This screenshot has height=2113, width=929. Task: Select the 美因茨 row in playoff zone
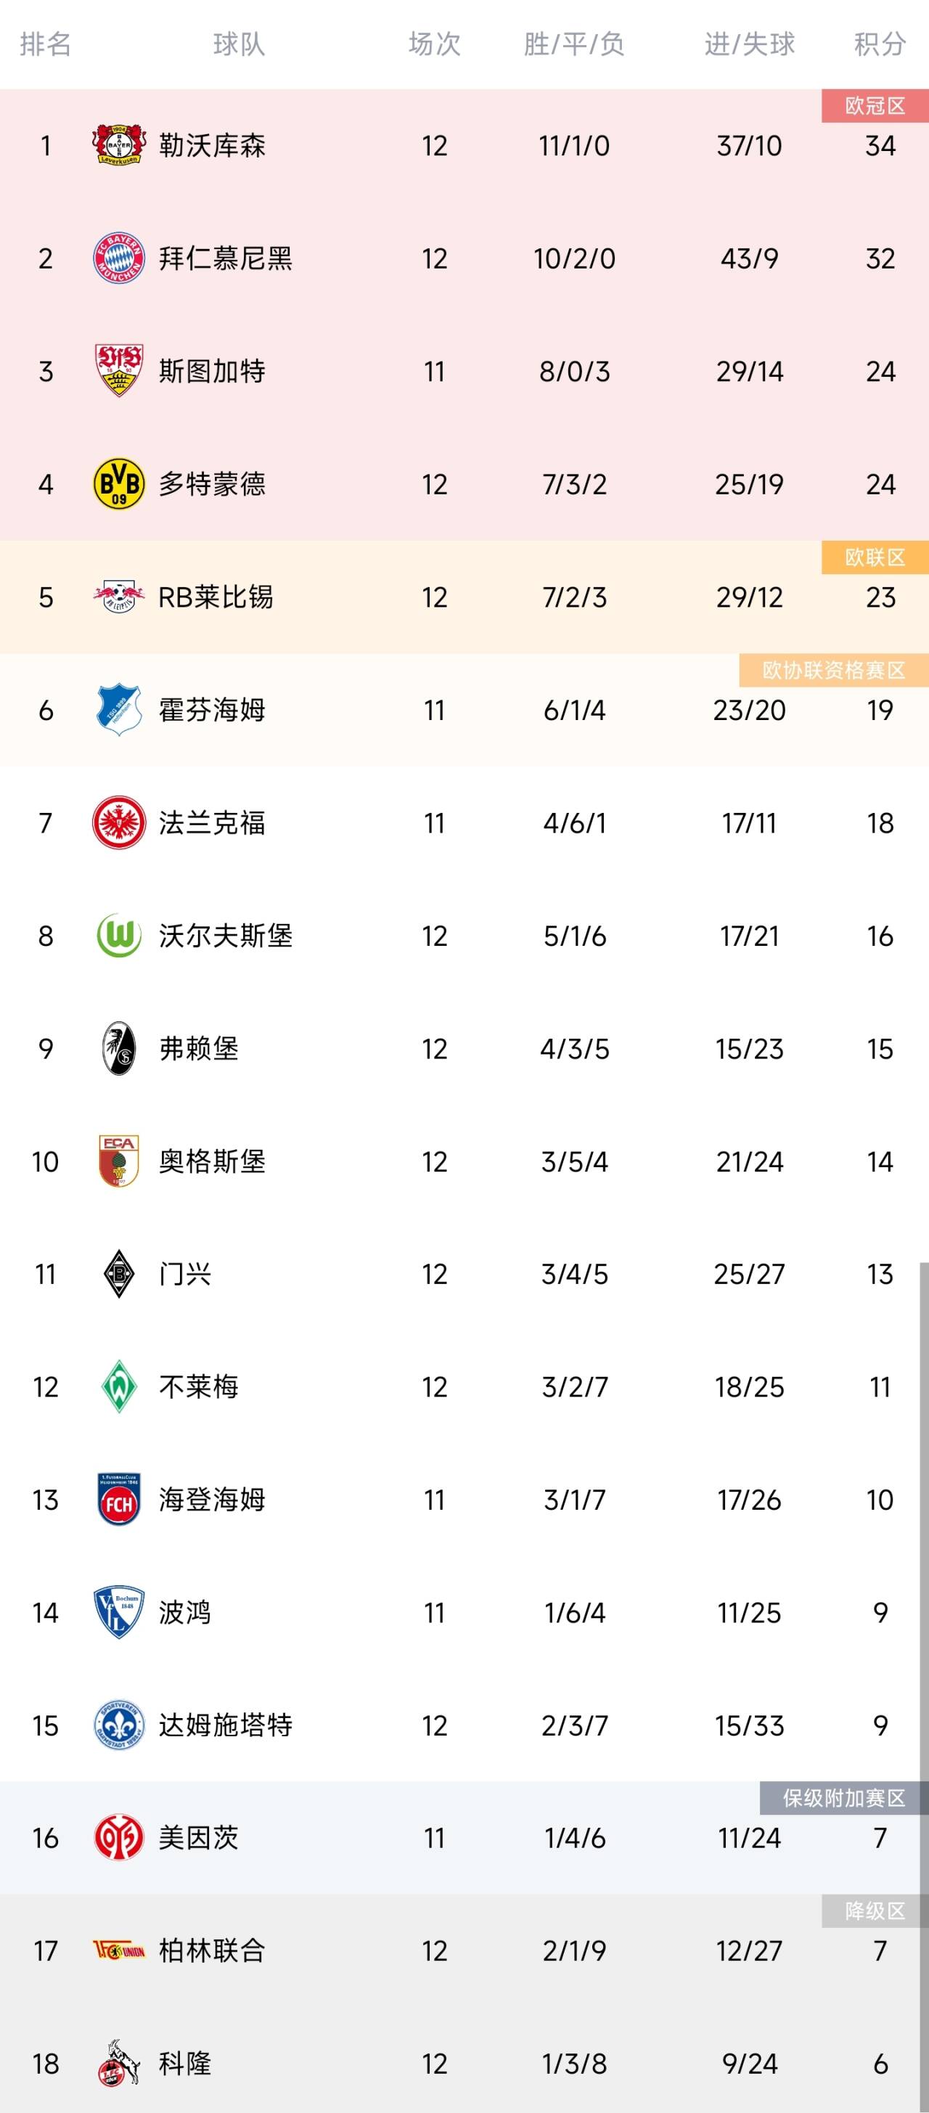point(464,1837)
